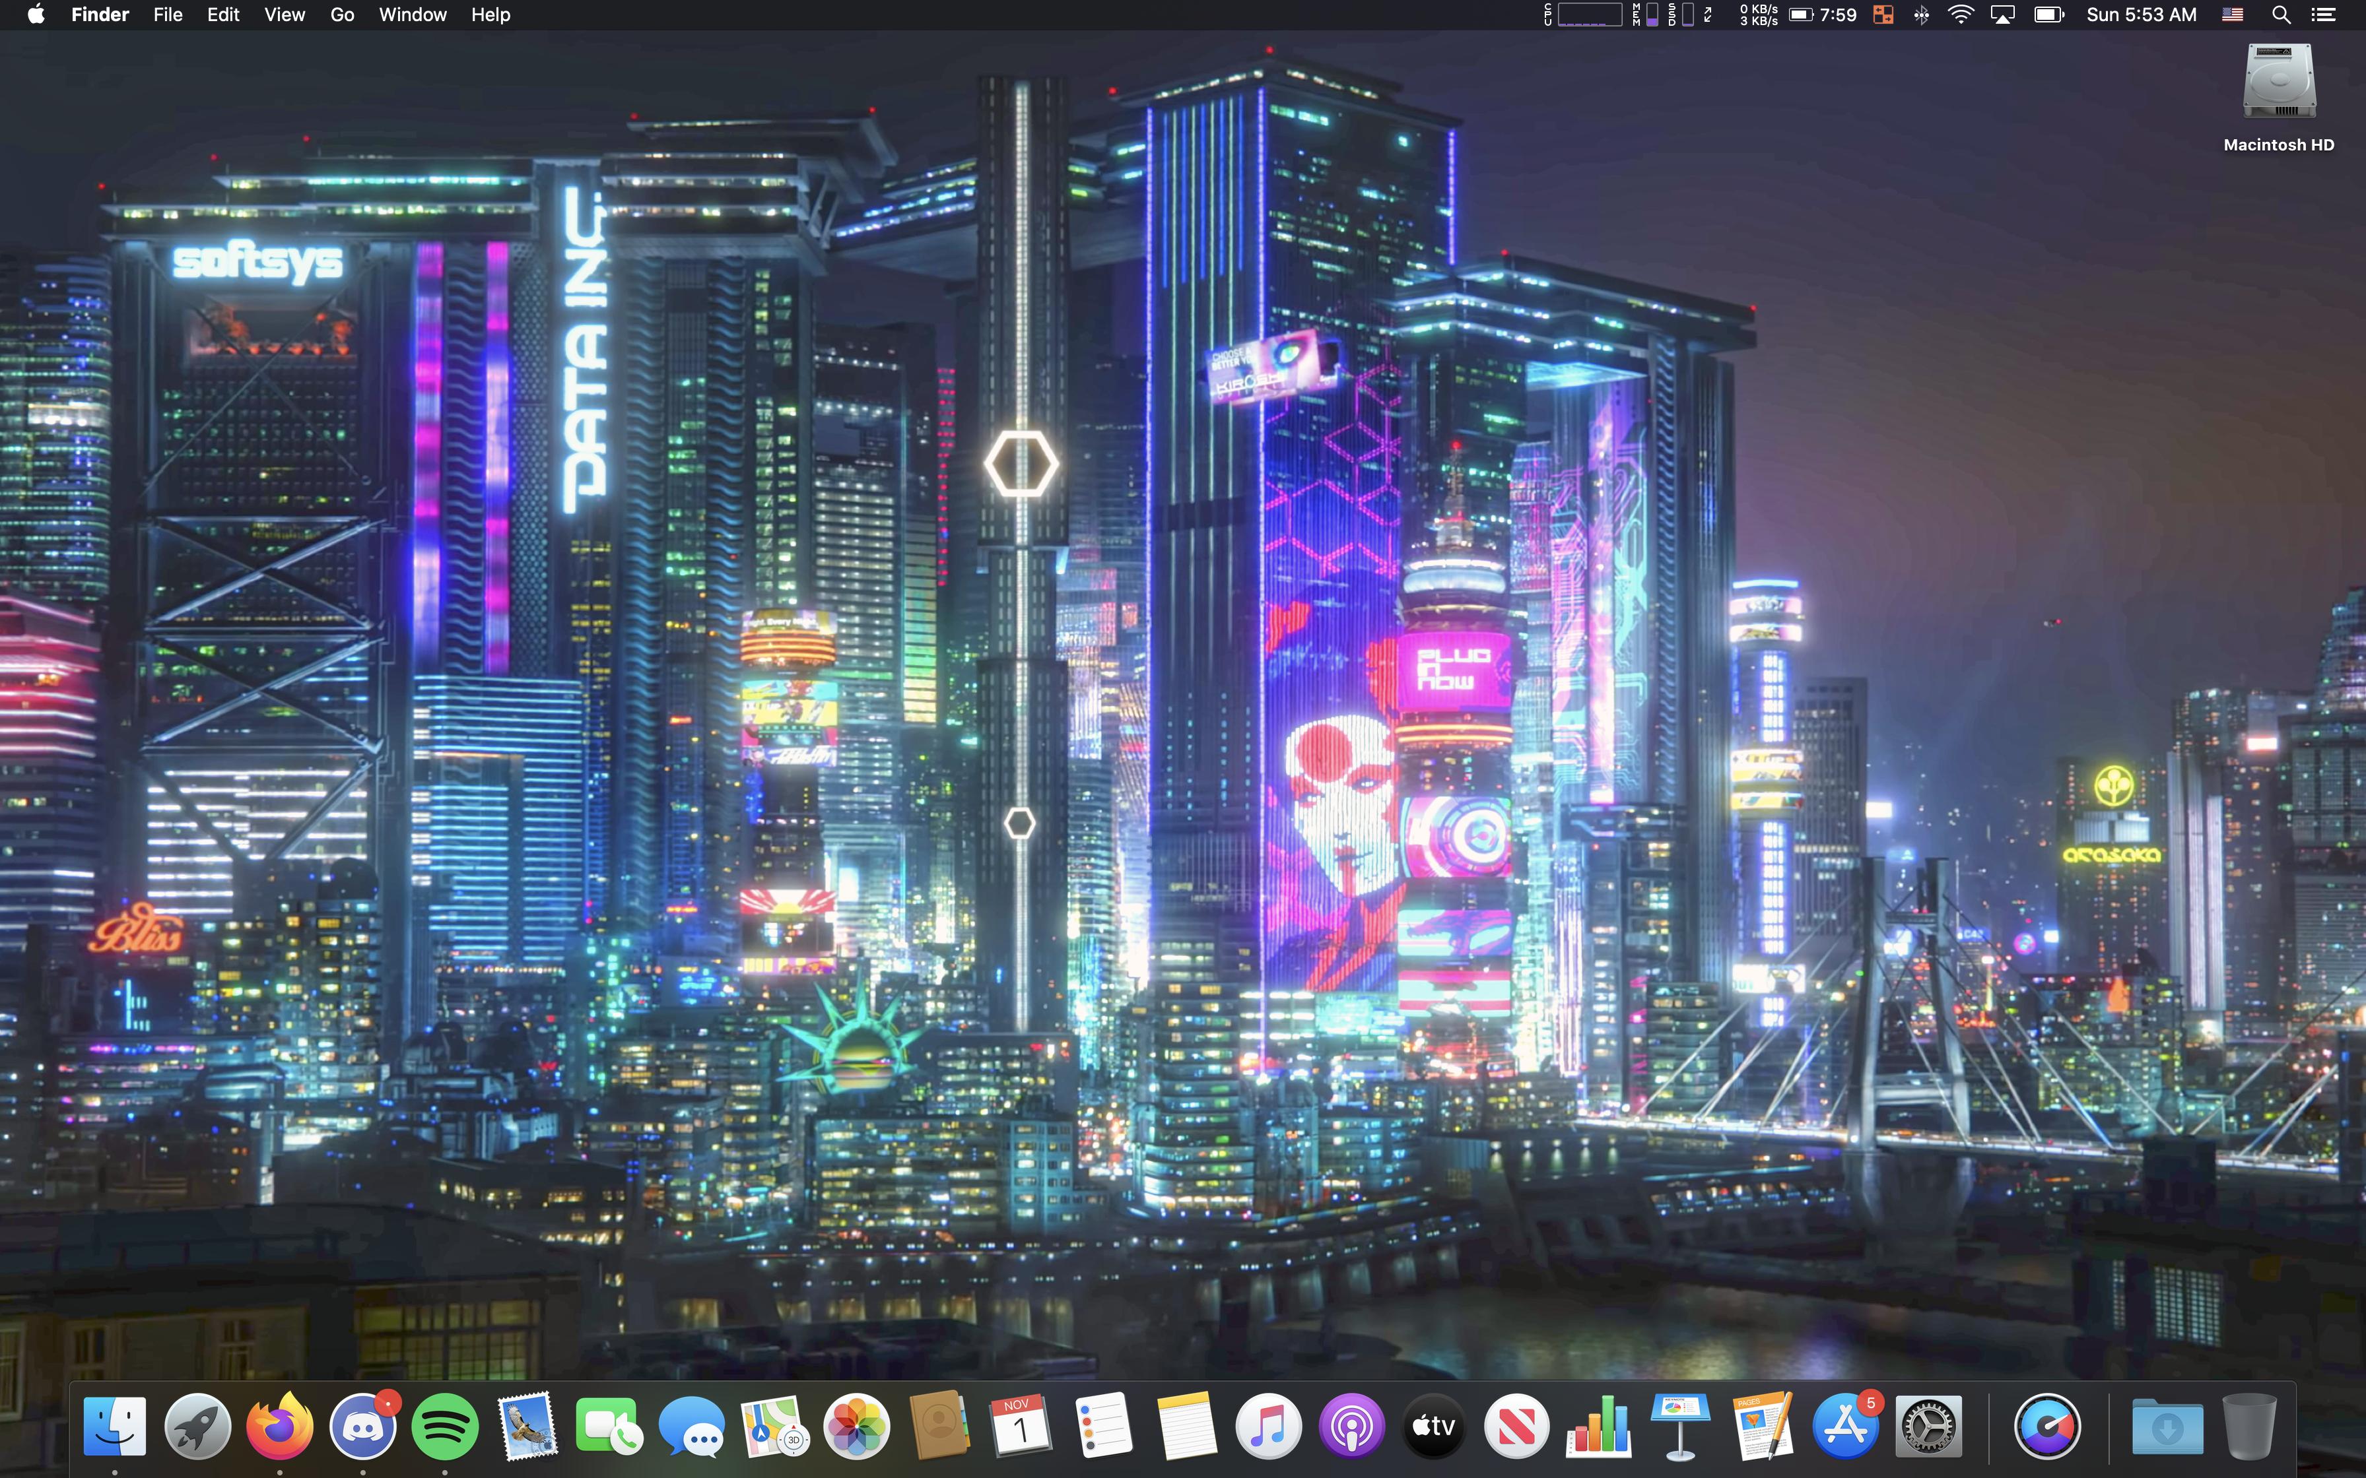
Task: Open Spotify from the Dock
Action: coord(445,1426)
